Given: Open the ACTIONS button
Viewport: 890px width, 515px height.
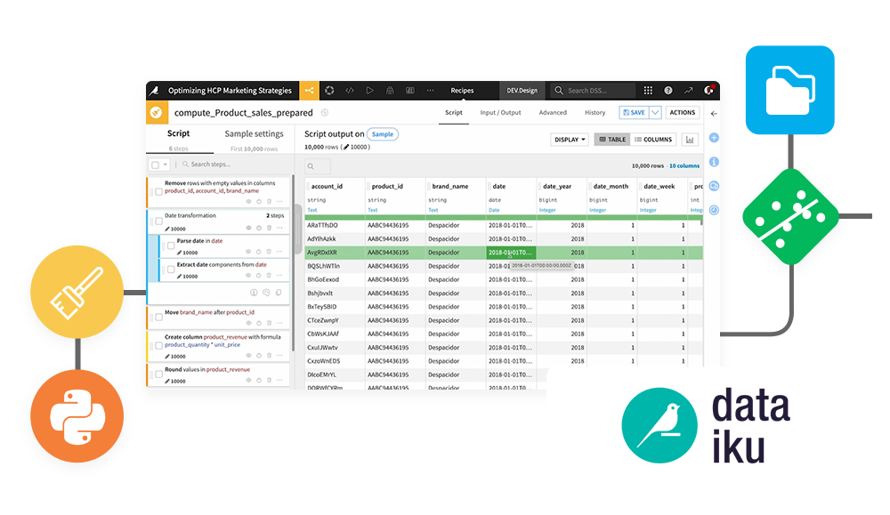Looking at the screenshot, I should (682, 113).
